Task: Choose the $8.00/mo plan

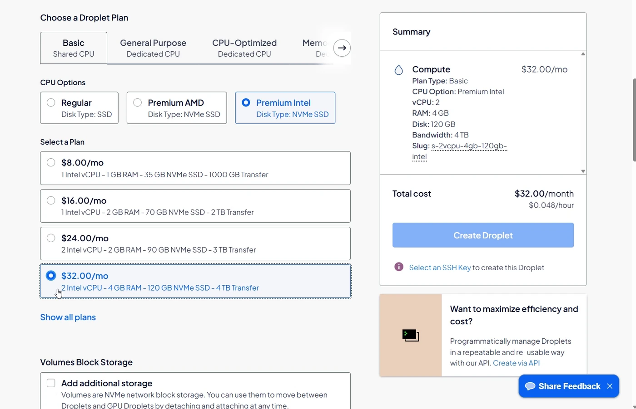Action: (195, 168)
